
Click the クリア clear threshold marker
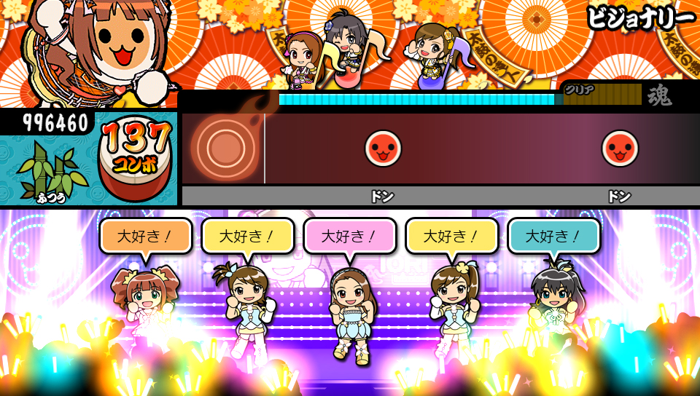click(580, 89)
